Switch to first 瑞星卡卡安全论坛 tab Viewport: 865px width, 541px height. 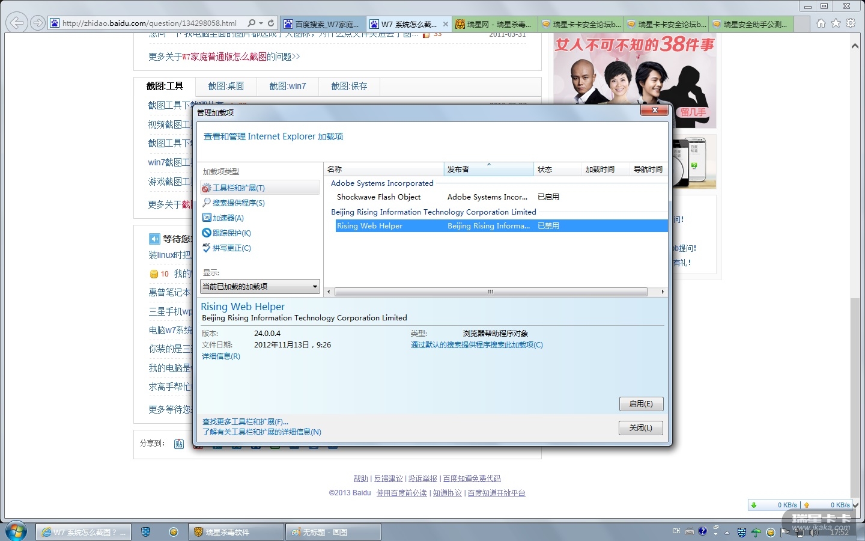581,24
